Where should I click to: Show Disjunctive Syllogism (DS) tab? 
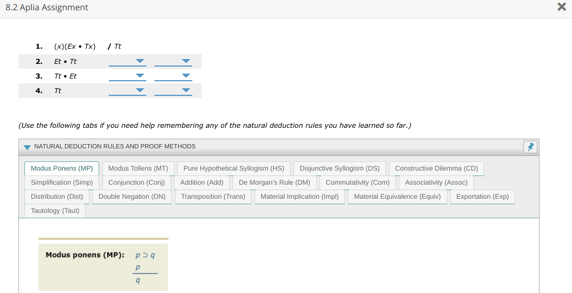(340, 168)
